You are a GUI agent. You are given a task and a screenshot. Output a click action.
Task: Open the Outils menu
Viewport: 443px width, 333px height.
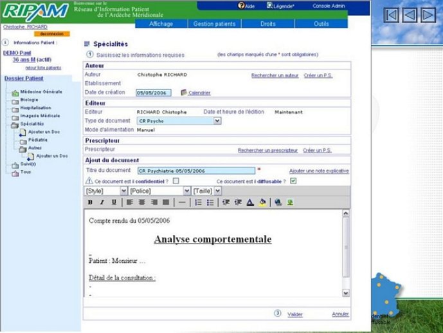(x=321, y=24)
